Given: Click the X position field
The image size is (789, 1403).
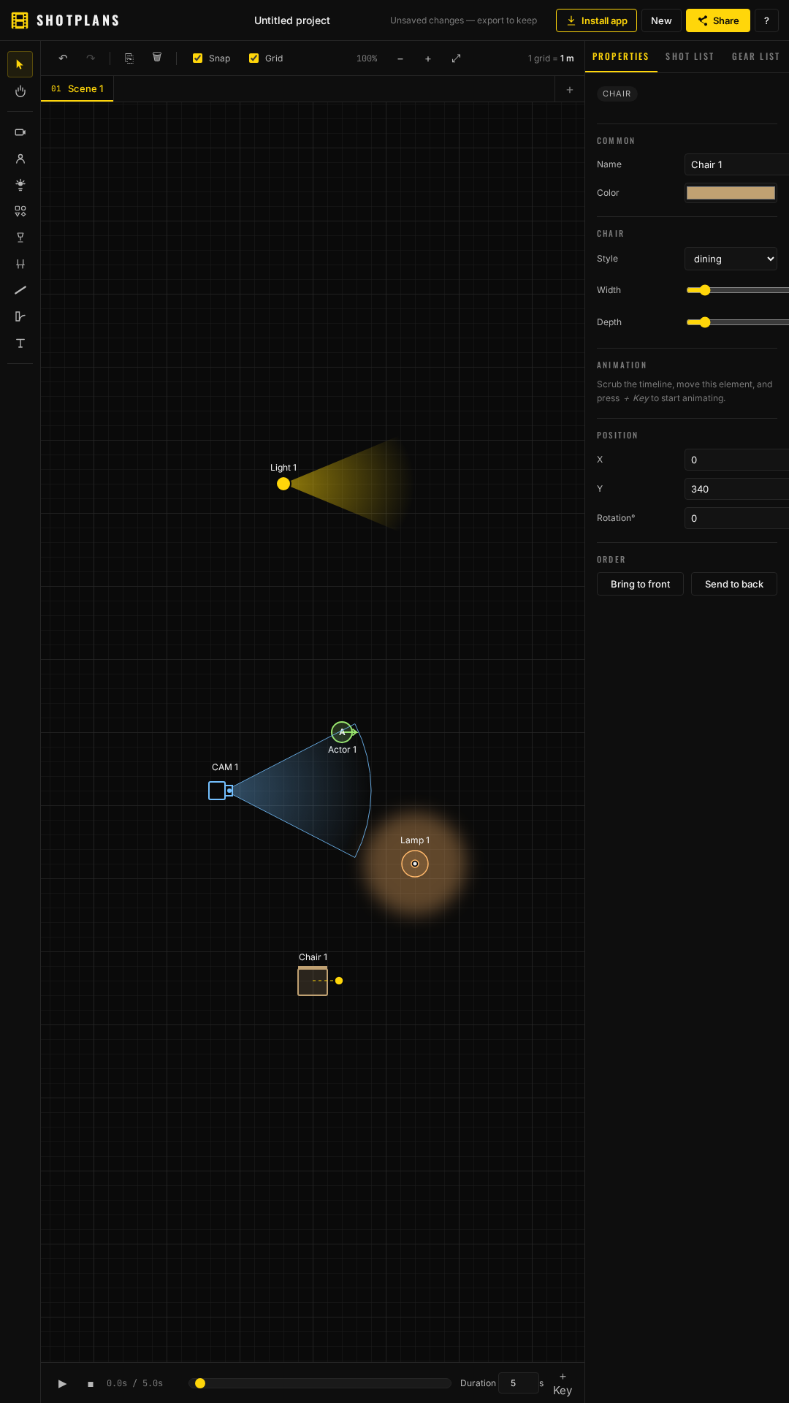Looking at the screenshot, I should (x=736, y=460).
